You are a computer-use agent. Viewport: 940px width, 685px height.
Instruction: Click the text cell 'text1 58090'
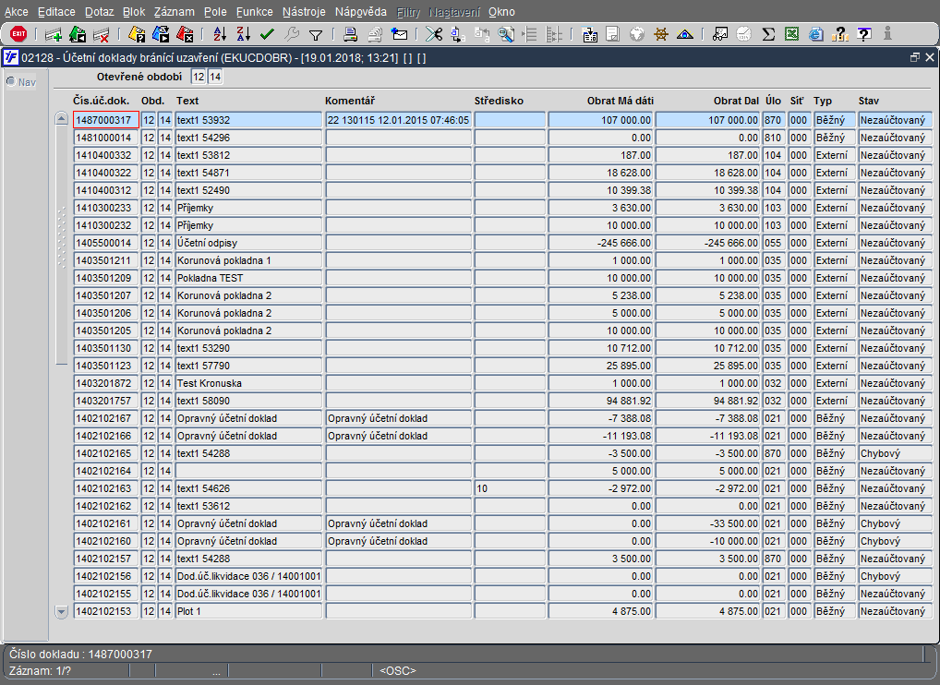click(247, 401)
